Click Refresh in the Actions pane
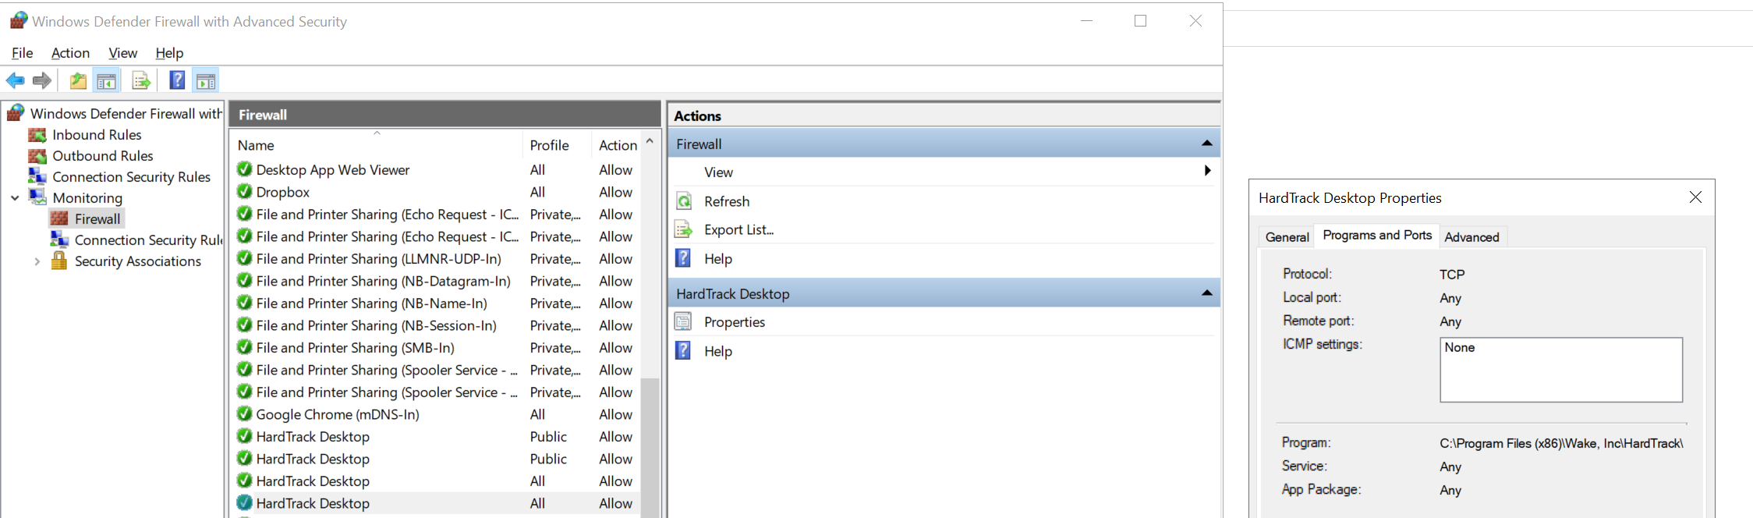This screenshot has width=1753, height=518. pyautogui.click(x=727, y=201)
